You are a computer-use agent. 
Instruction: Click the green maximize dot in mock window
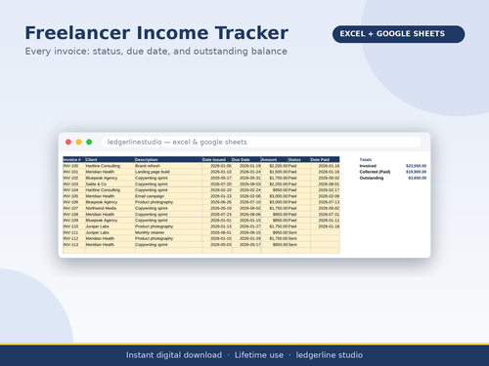click(89, 142)
